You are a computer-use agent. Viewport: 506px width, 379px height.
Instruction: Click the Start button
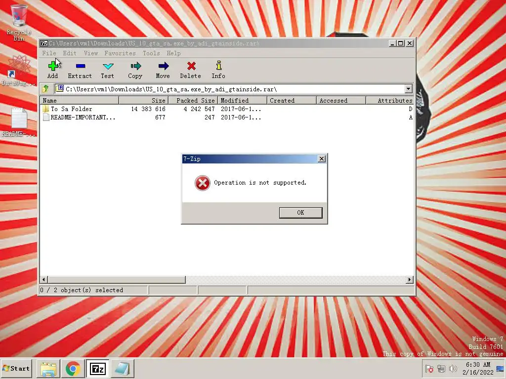pos(16,369)
